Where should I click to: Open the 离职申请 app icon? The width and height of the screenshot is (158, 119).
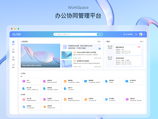click(106, 81)
